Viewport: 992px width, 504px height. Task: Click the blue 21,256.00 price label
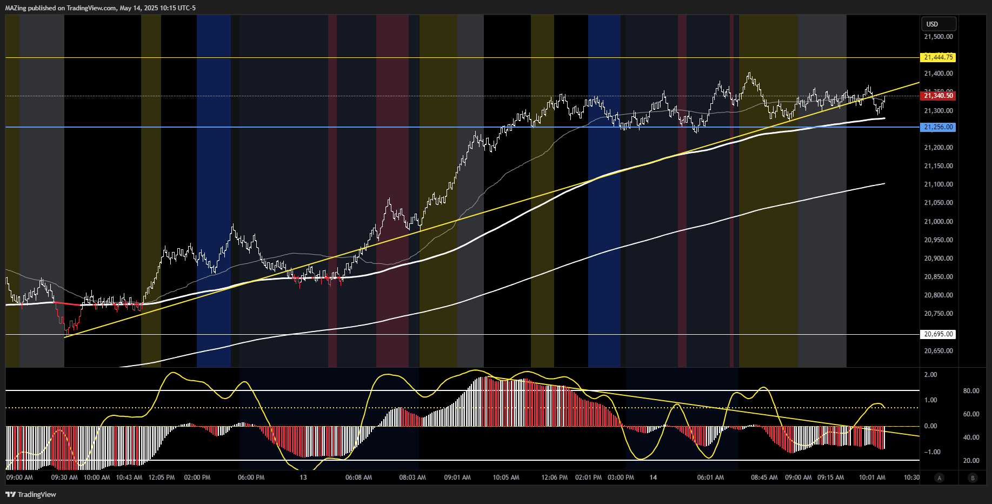click(938, 127)
